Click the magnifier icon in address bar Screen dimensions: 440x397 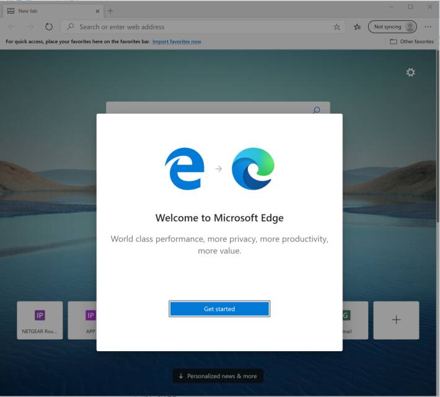(x=71, y=27)
